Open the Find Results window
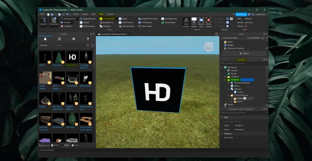 (x=145, y=22)
